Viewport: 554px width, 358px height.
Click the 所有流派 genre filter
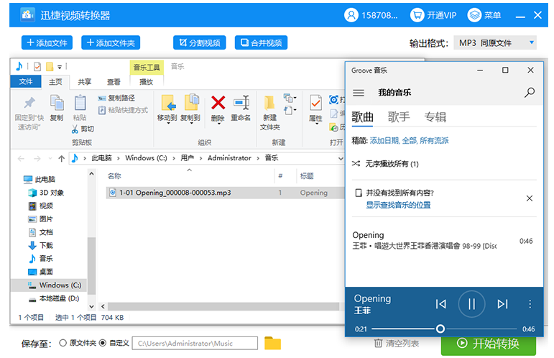pos(434,141)
